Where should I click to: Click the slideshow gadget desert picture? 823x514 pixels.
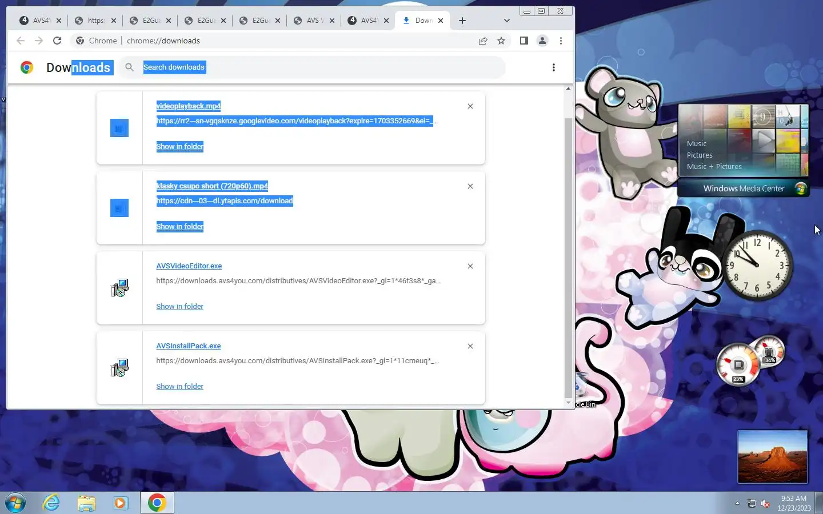(772, 457)
